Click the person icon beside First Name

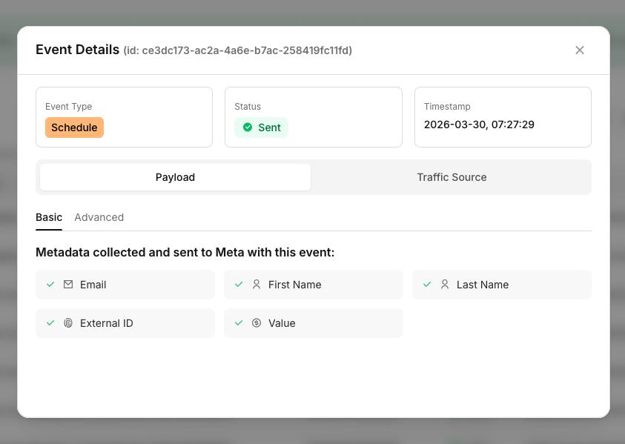tap(257, 285)
